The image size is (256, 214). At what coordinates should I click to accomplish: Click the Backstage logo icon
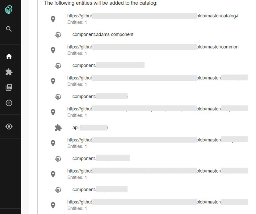pyautogui.click(x=9, y=9)
